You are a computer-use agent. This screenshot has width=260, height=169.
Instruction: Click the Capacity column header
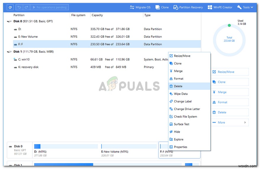[97, 15]
